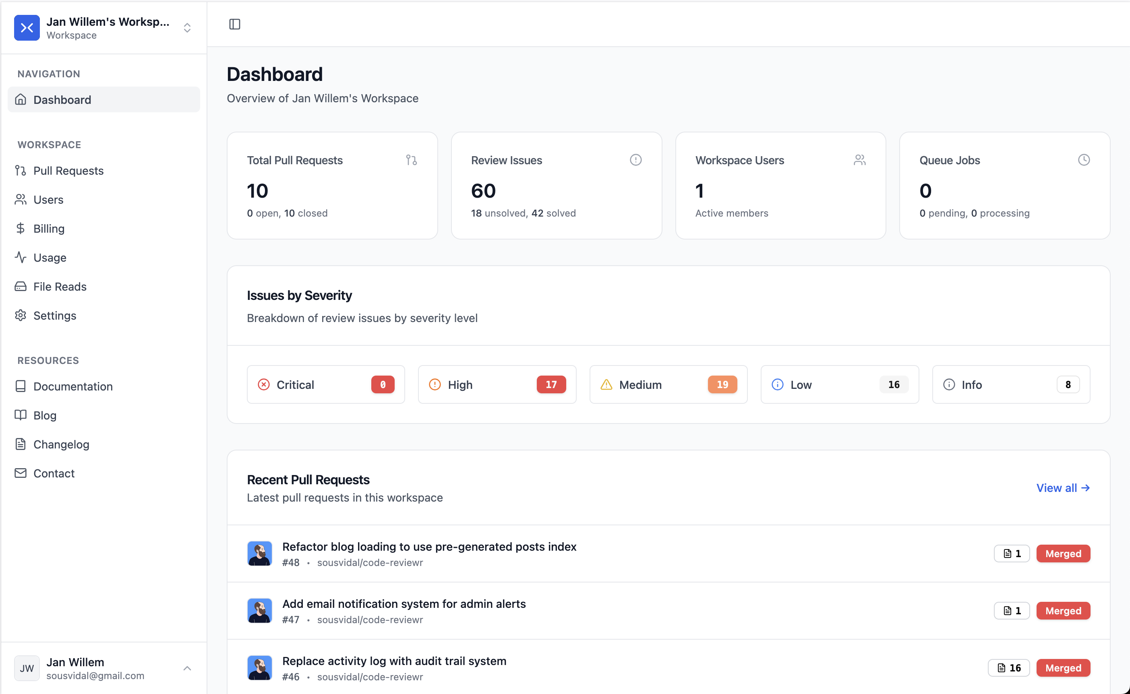Screen dimensions: 1130x694
Task: Open File Reads via its drive icon
Action: pos(21,286)
